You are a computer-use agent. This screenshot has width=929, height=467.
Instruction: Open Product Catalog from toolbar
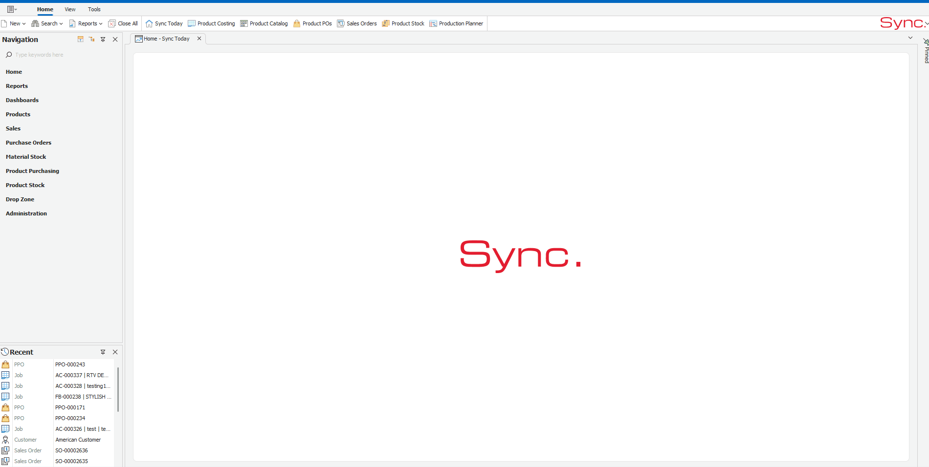point(264,23)
